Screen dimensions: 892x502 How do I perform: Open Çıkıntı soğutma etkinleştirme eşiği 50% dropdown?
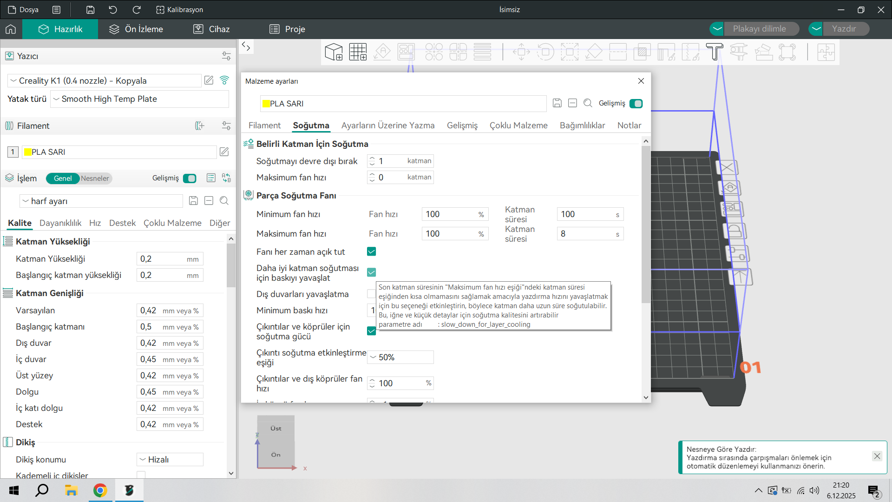400,357
